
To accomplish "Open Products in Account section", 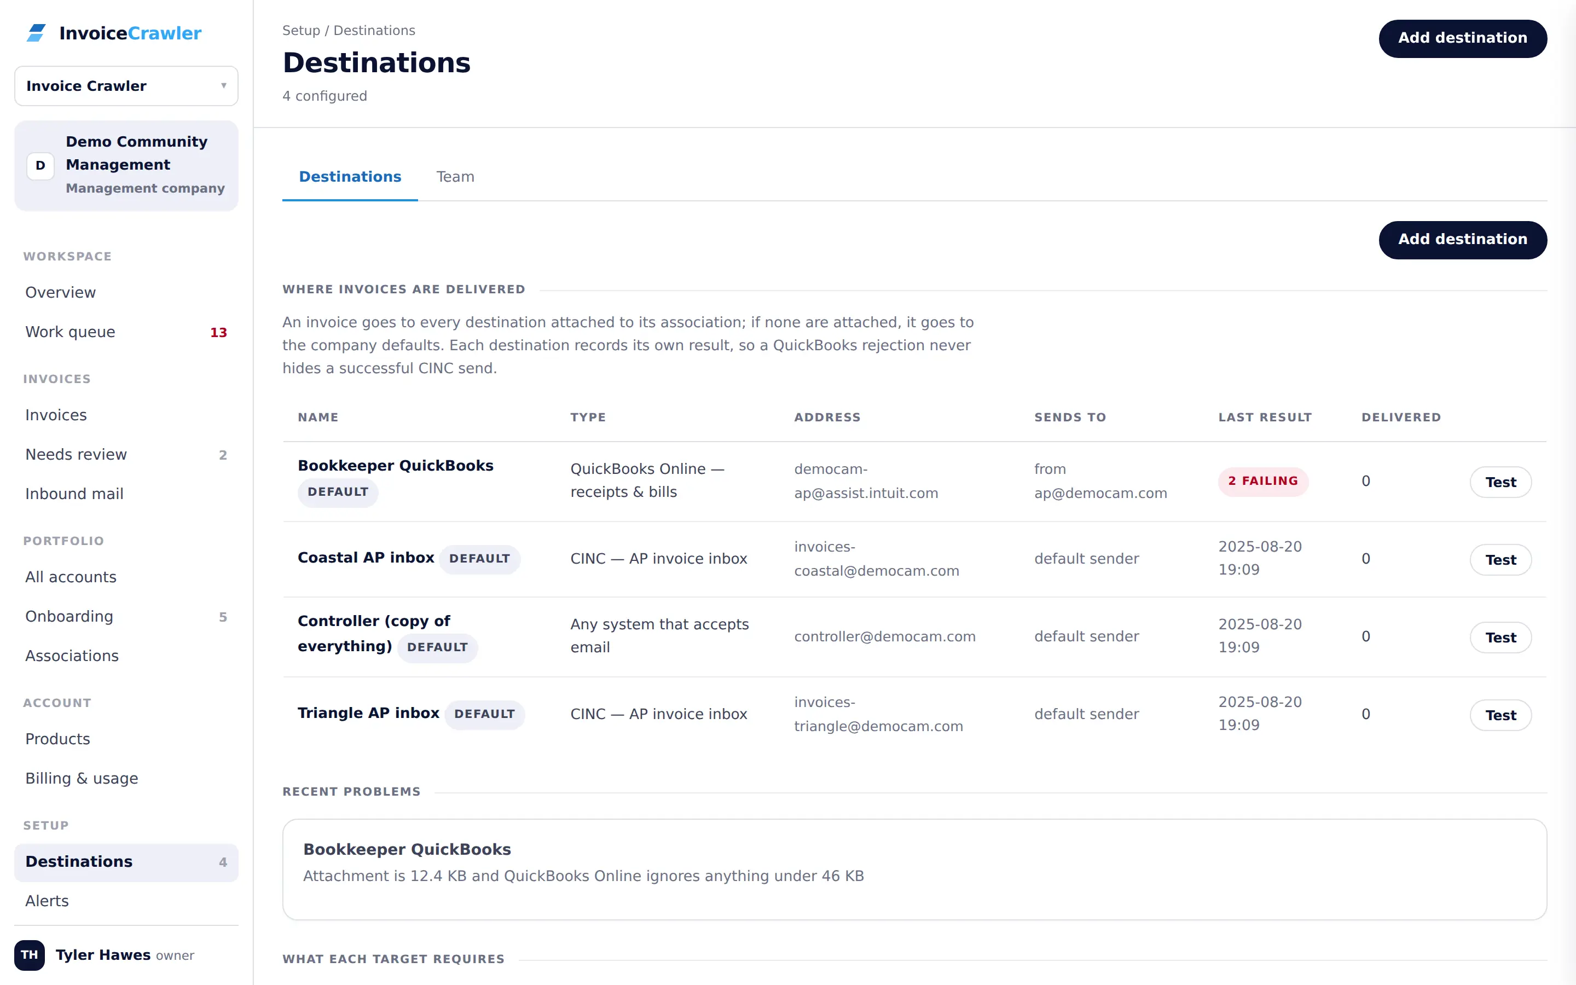I will (126, 739).
